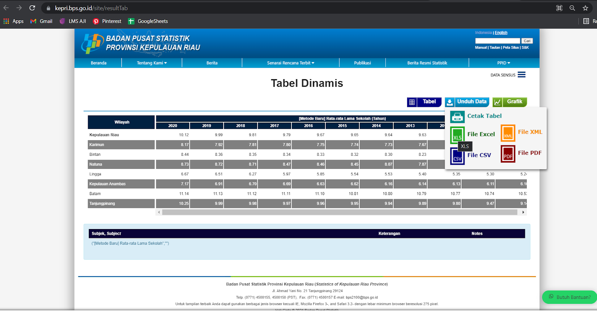This screenshot has height=312, width=597.
Task: Show the Grafik chart view
Action: (x=509, y=102)
